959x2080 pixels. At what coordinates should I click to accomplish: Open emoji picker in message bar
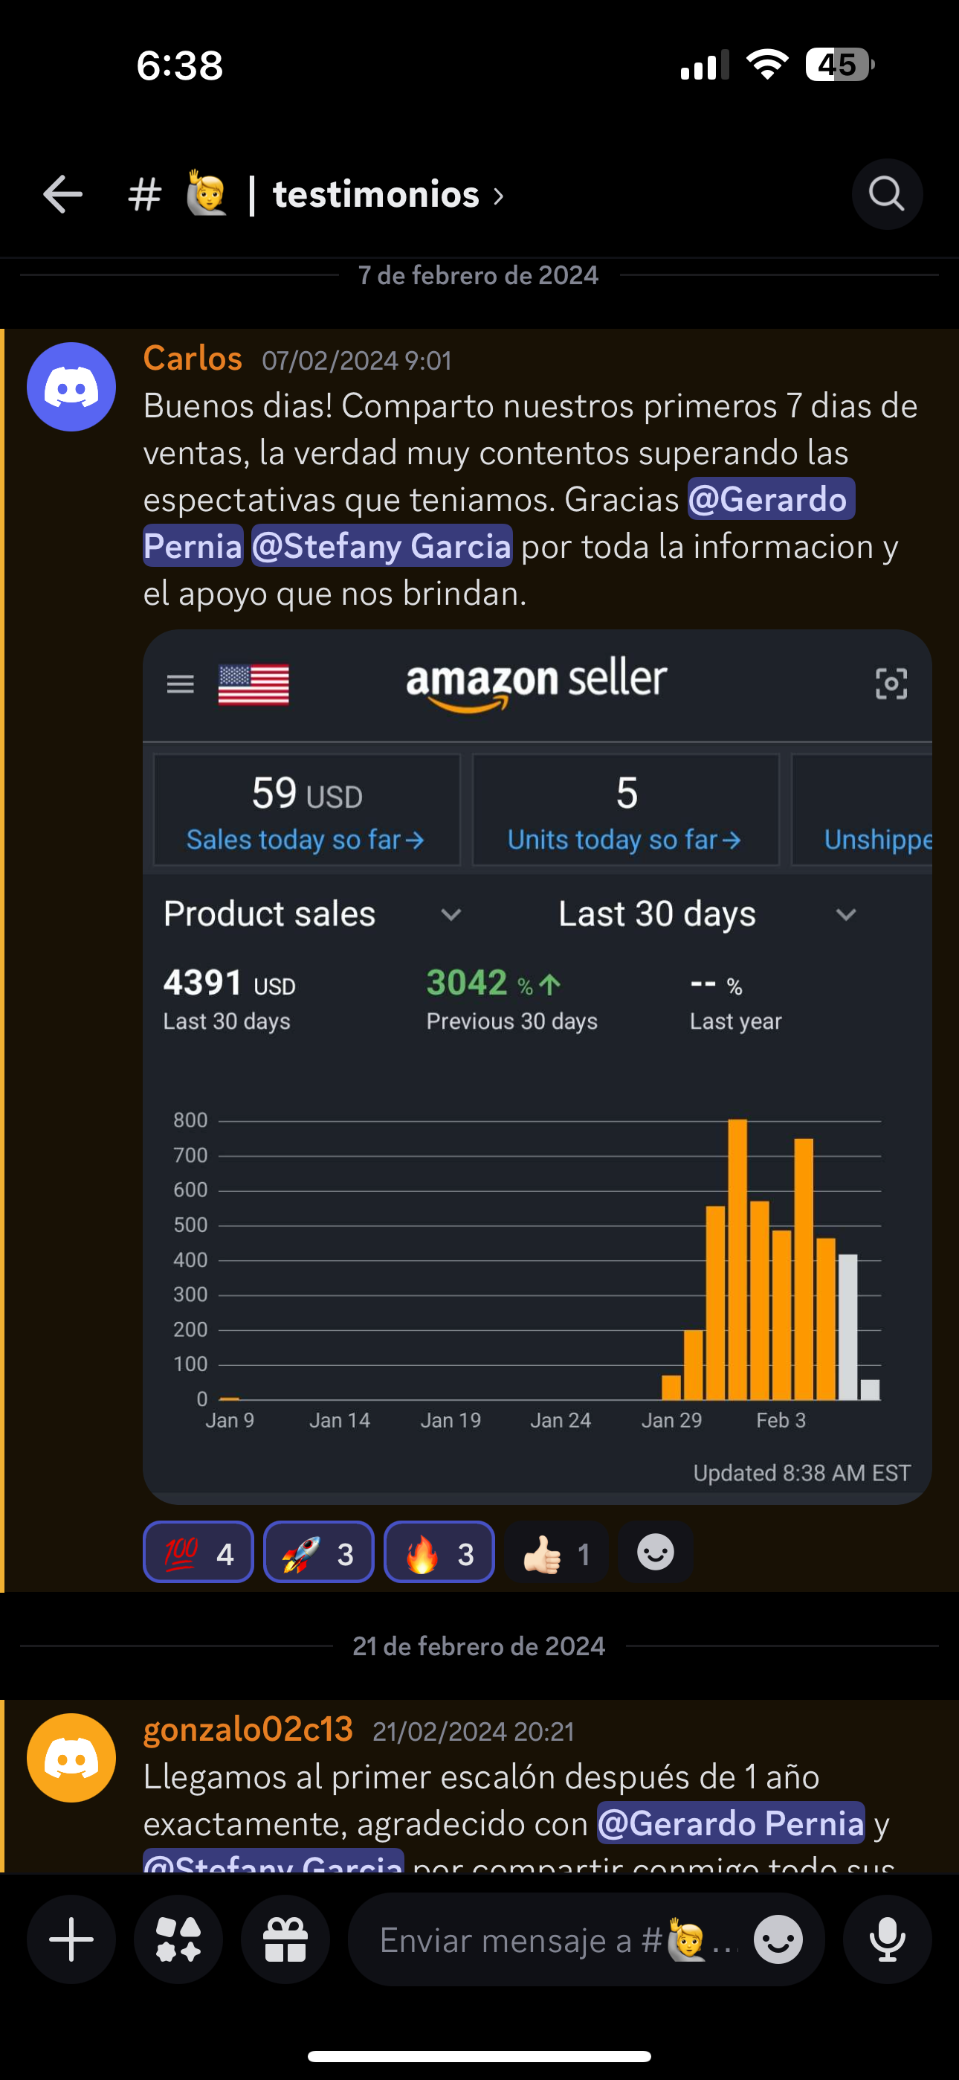(x=778, y=1939)
